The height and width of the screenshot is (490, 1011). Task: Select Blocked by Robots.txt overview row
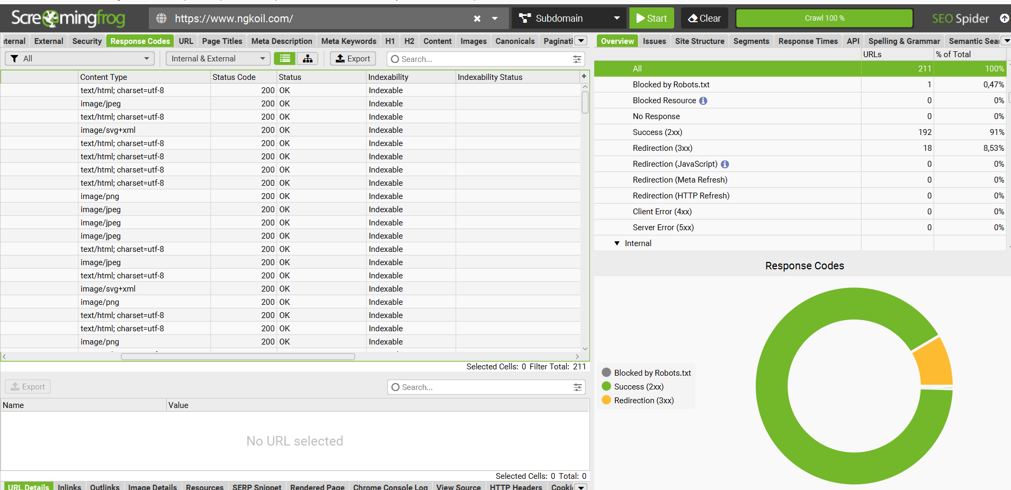[800, 85]
